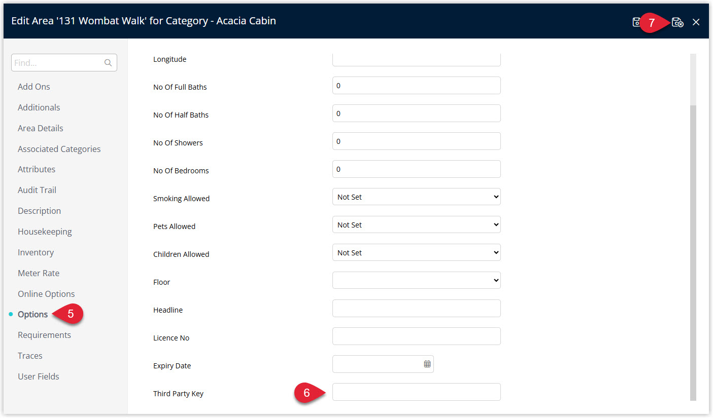Viewport: 713px width, 418px height.
Task: Select Inventory in the sidebar
Action: (36, 252)
